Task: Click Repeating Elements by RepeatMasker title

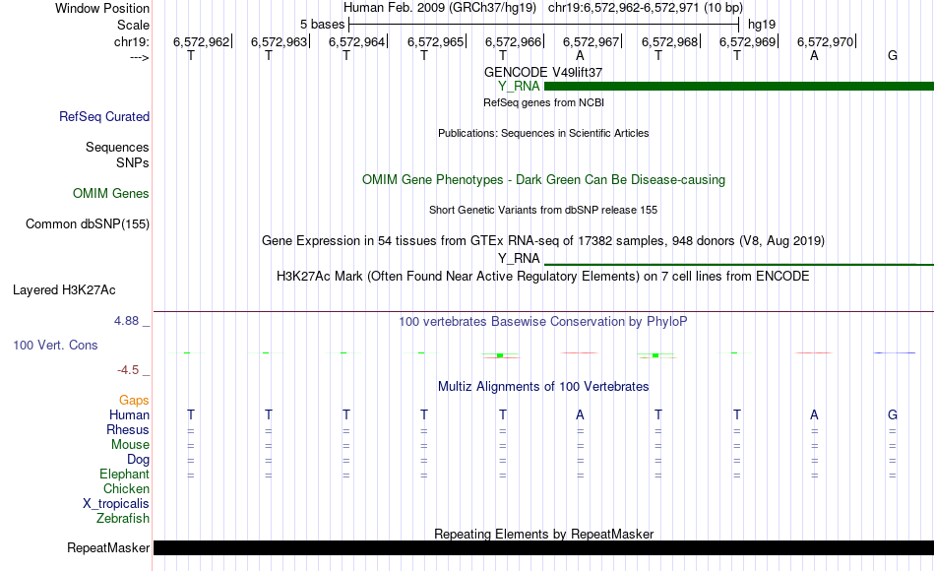Action: (544, 534)
